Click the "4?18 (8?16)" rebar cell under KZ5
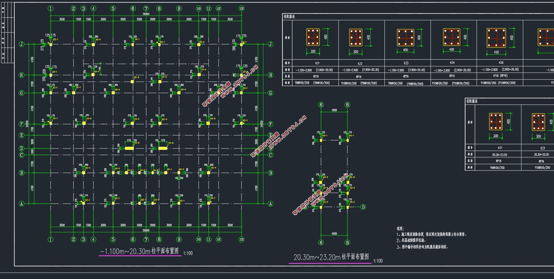Image resolution: width=554 pixels, height=279 pixels. coord(500,76)
